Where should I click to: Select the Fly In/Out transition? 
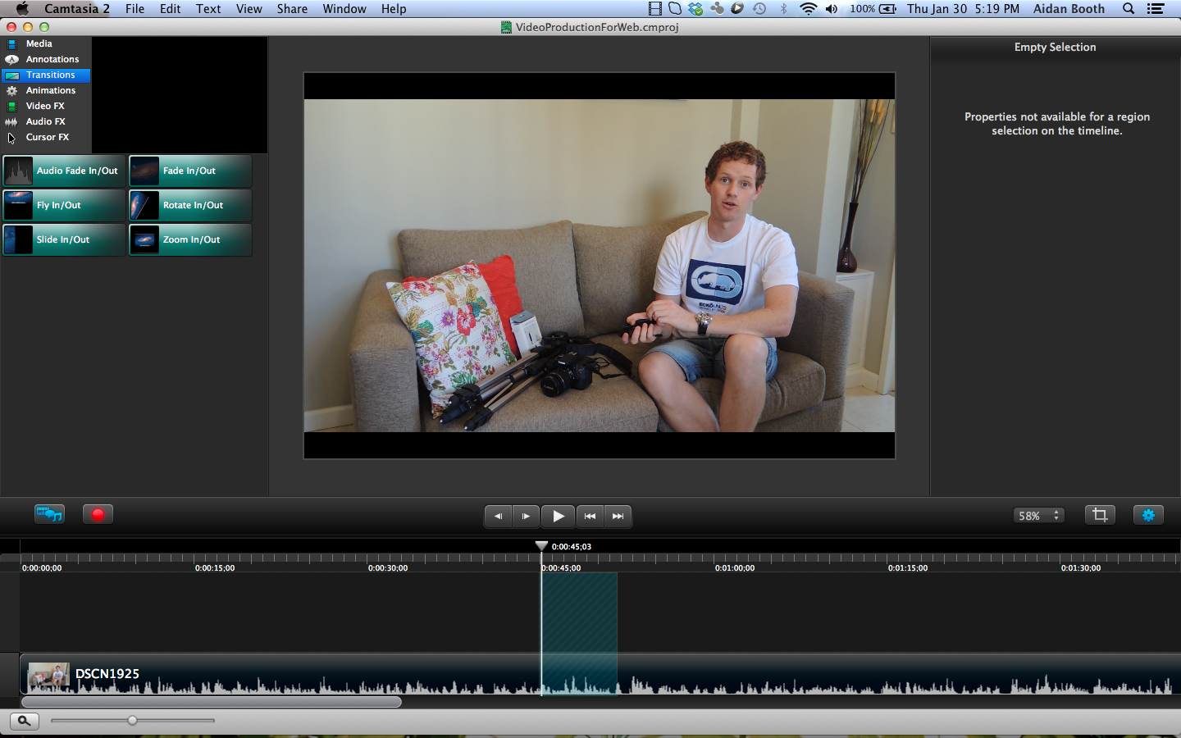[64, 205]
